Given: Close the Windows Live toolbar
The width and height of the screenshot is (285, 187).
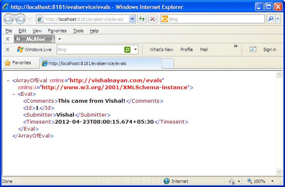Looking at the screenshot, I should click(x=8, y=49).
